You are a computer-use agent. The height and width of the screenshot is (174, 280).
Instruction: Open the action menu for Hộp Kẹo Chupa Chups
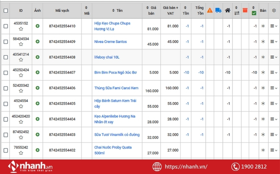(x=273, y=26)
